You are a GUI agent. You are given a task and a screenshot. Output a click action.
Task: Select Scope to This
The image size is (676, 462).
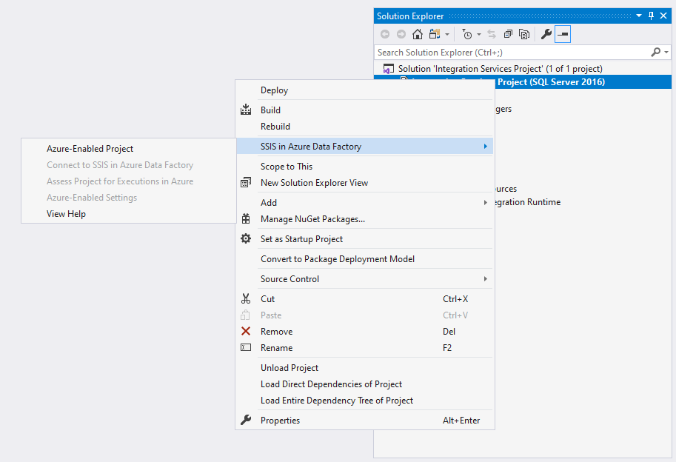click(364, 167)
